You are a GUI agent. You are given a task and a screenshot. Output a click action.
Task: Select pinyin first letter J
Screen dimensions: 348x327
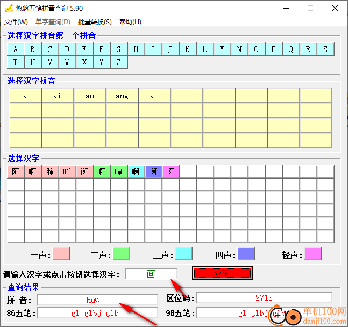[171, 49]
